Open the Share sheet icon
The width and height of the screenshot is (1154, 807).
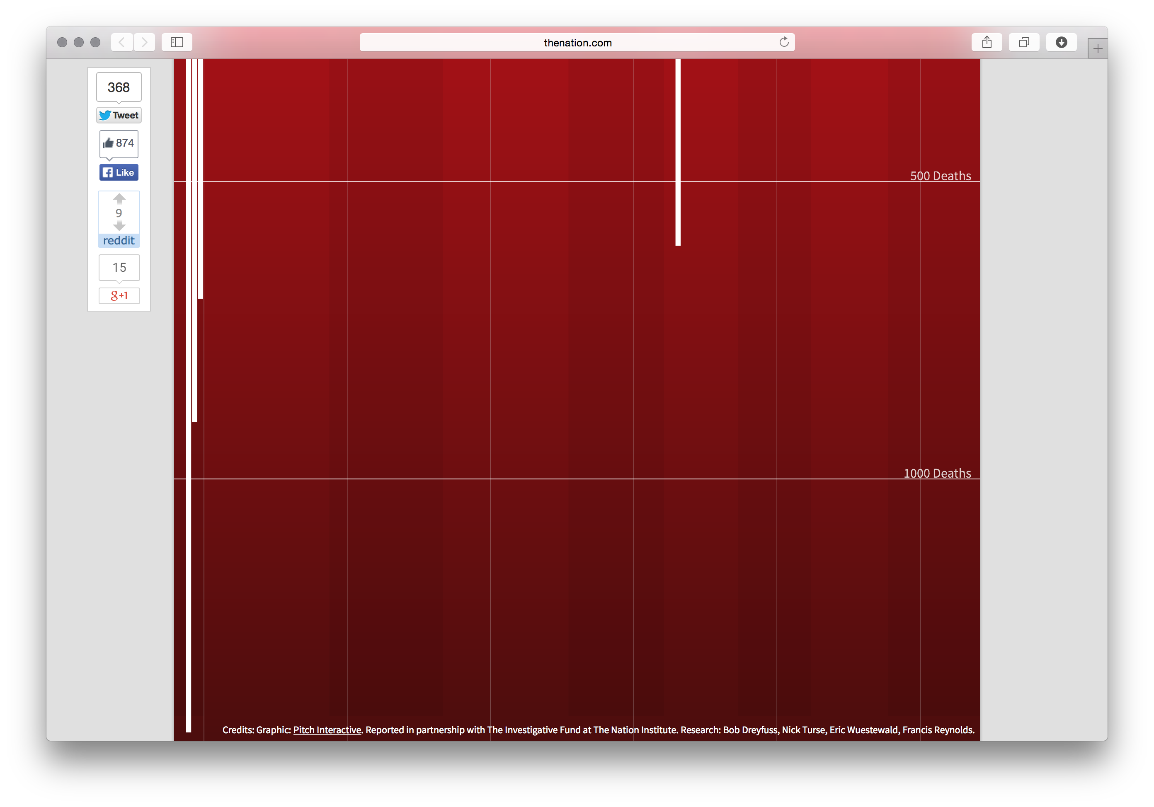(x=987, y=42)
